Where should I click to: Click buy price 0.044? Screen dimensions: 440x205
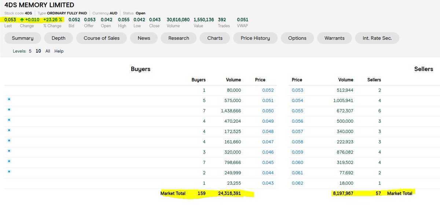[268, 173]
